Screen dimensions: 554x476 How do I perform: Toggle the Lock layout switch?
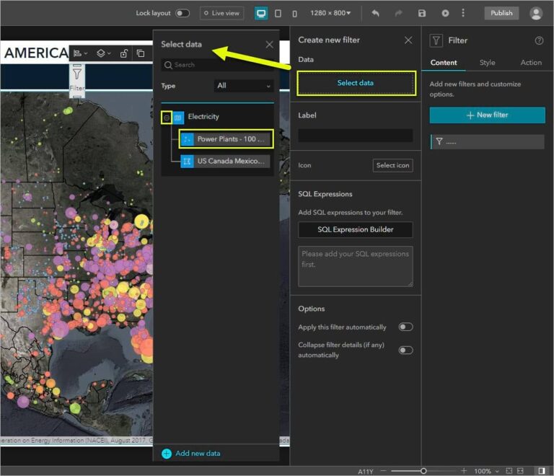pyautogui.click(x=183, y=13)
